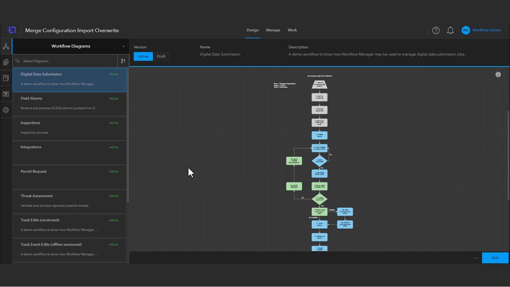Select the '10b. Resolve Conflicts & Post' node

pos(345,224)
